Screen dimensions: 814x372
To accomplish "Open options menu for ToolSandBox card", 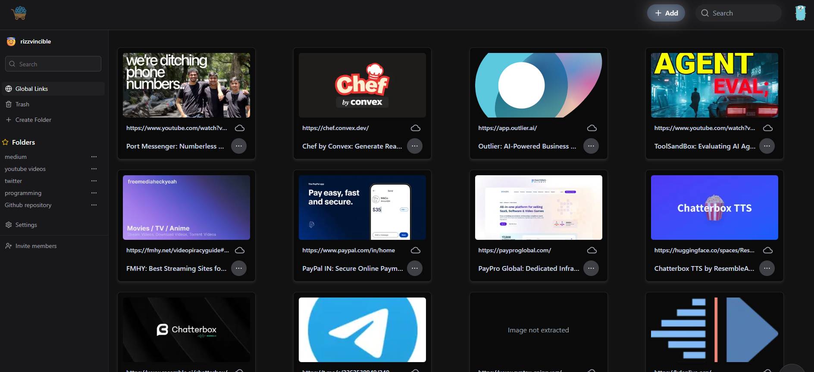I will (767, 146).
